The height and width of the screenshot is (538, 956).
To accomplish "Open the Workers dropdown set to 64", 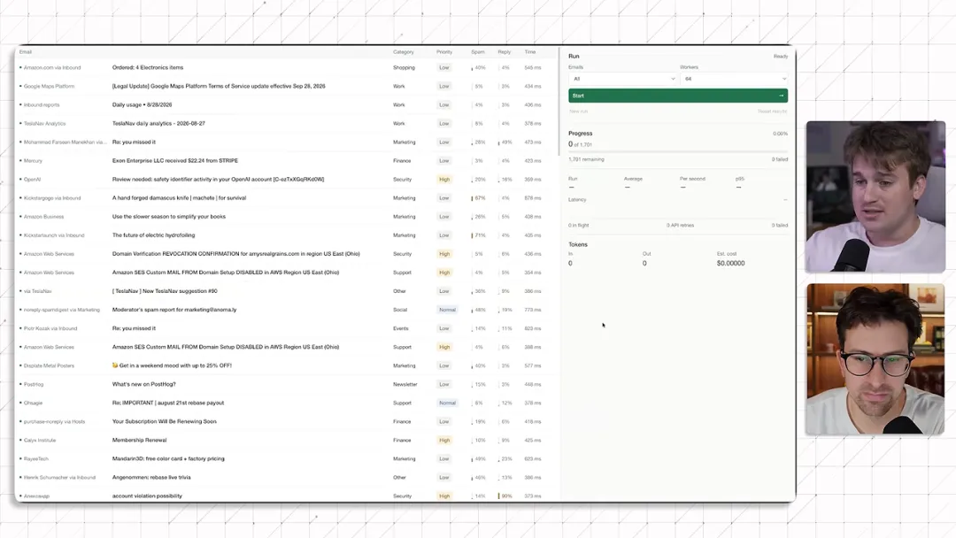I will tap(734, 79).
